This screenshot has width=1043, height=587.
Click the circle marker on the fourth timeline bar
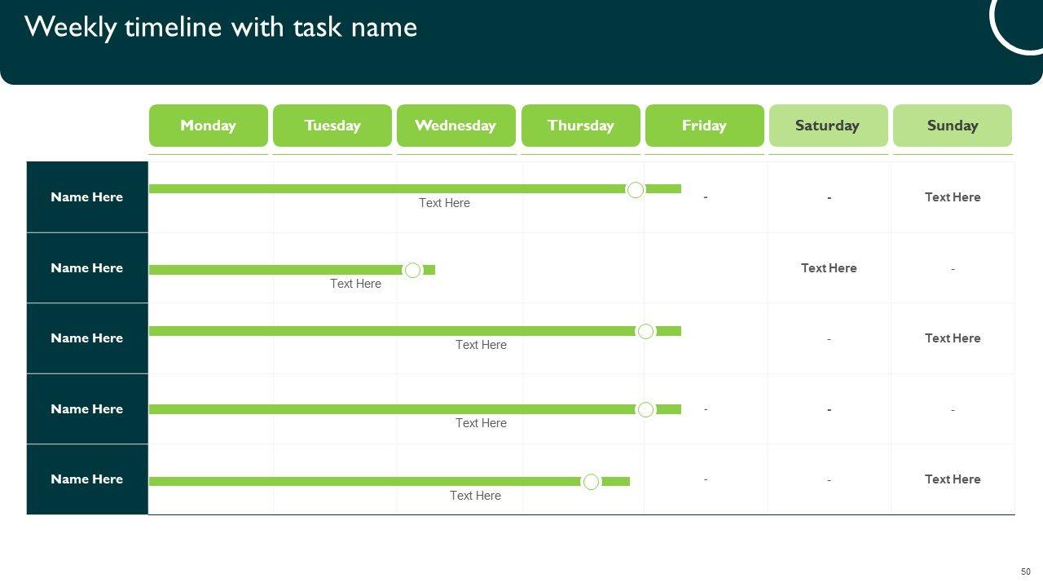(646, 409)
